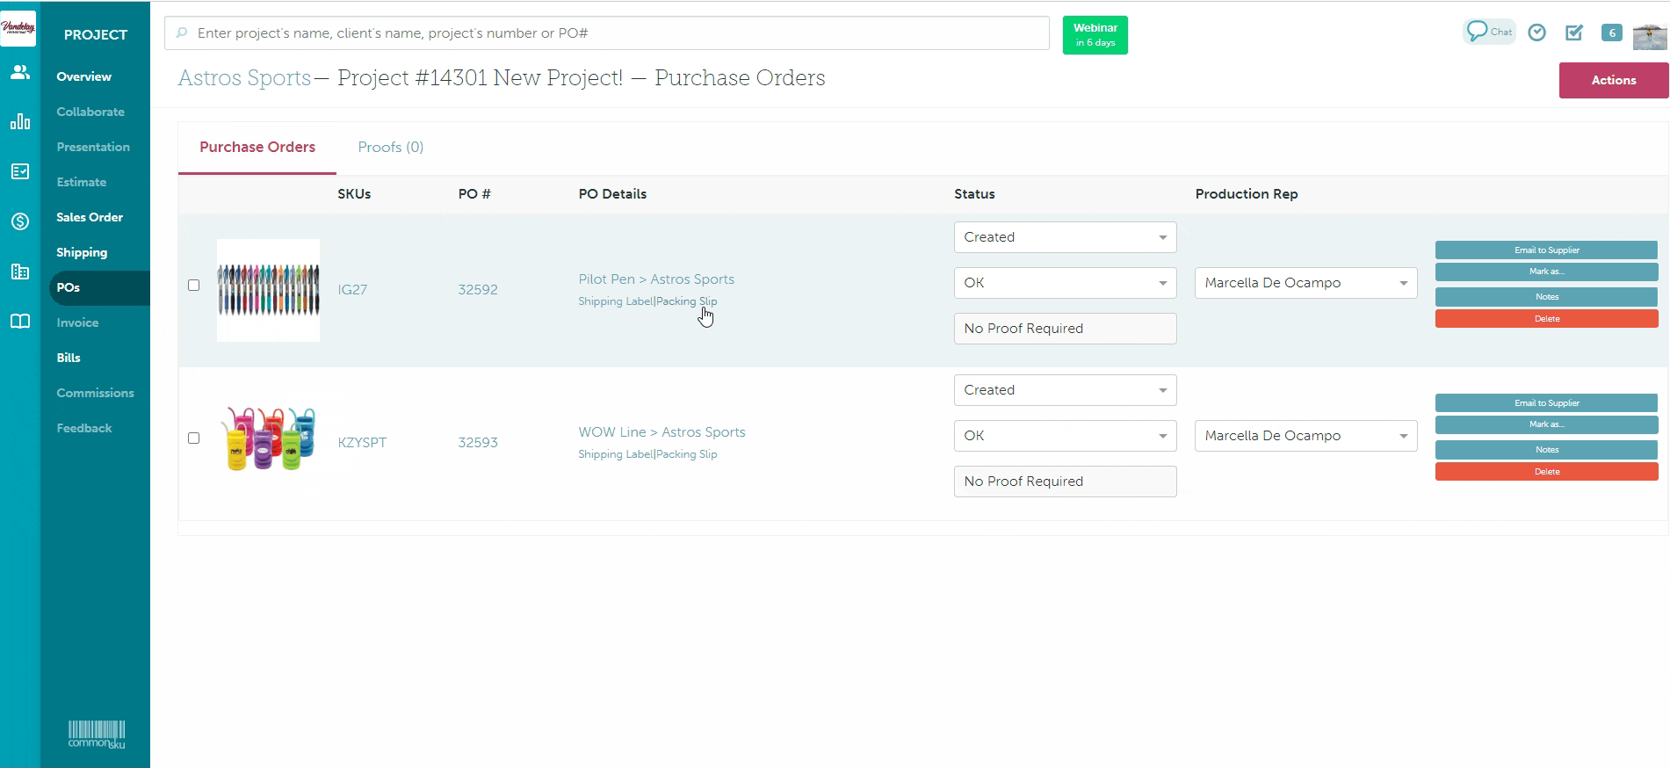Click the project search input field
The image size is (1670, 768).
pyautogui.click(x=606, y=33)
